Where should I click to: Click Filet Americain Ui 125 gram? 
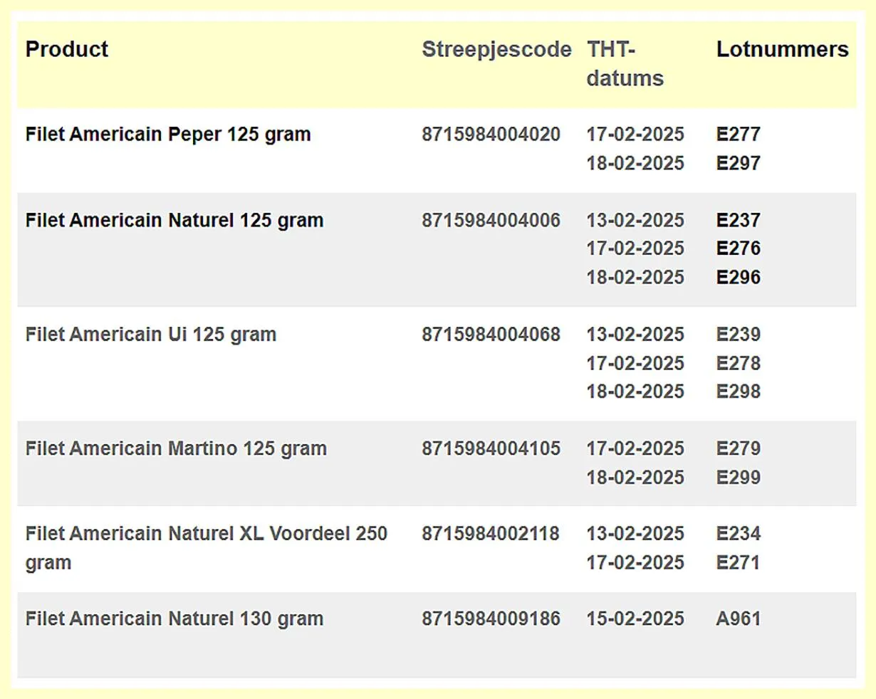151,335
